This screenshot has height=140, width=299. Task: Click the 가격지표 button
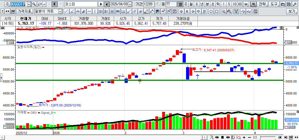(24, 12)
